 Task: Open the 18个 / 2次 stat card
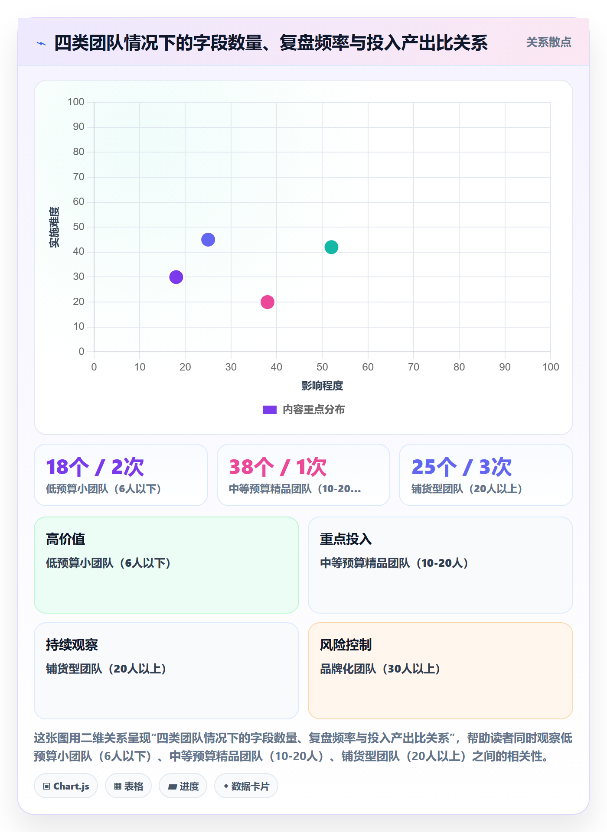121,475
